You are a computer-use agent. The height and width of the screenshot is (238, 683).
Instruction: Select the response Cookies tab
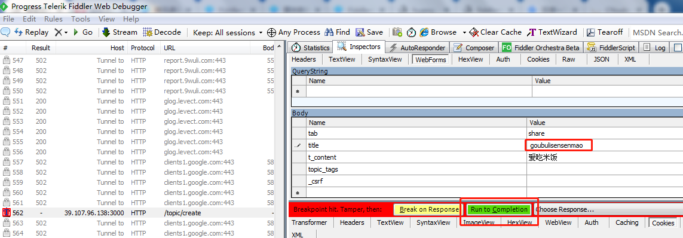click(663, 222)
